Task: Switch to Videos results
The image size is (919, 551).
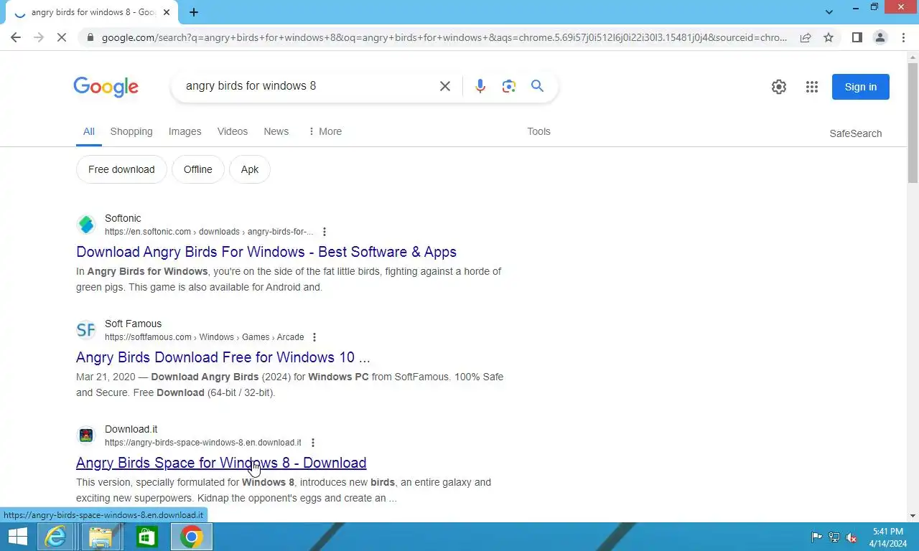Action: (233, 131)
